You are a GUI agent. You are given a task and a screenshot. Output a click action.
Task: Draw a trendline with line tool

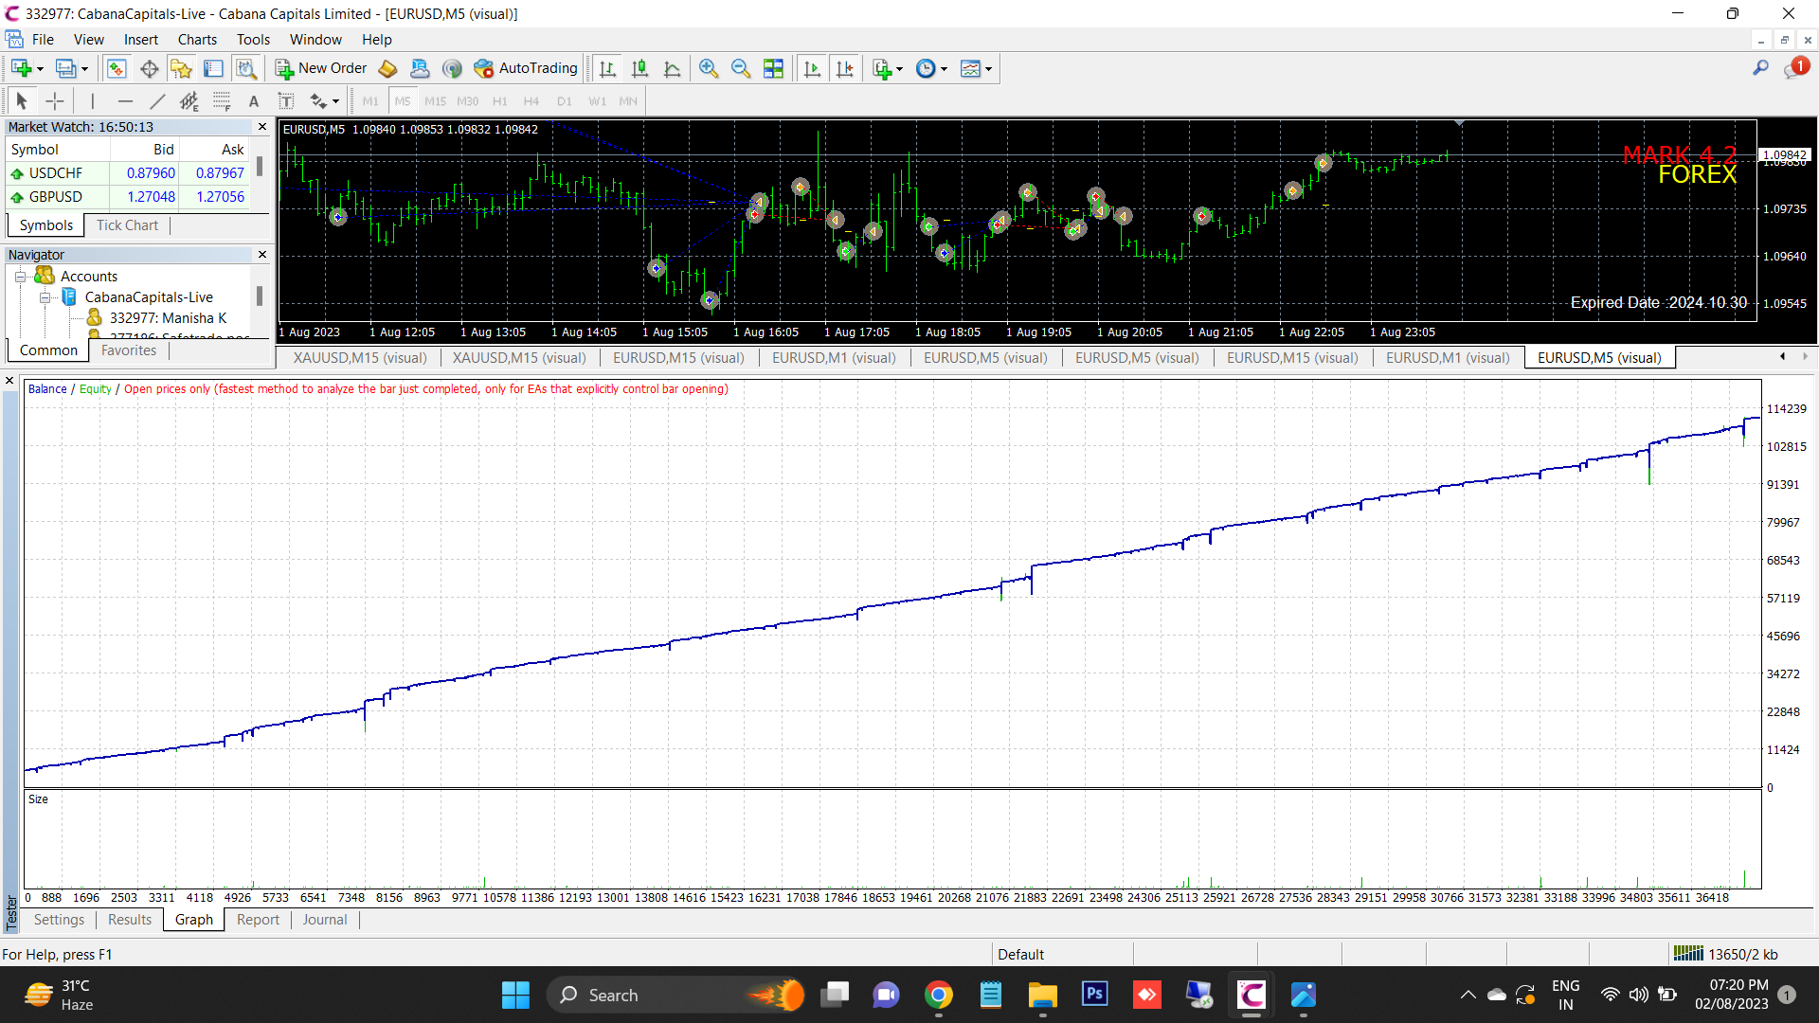(157, 101)
